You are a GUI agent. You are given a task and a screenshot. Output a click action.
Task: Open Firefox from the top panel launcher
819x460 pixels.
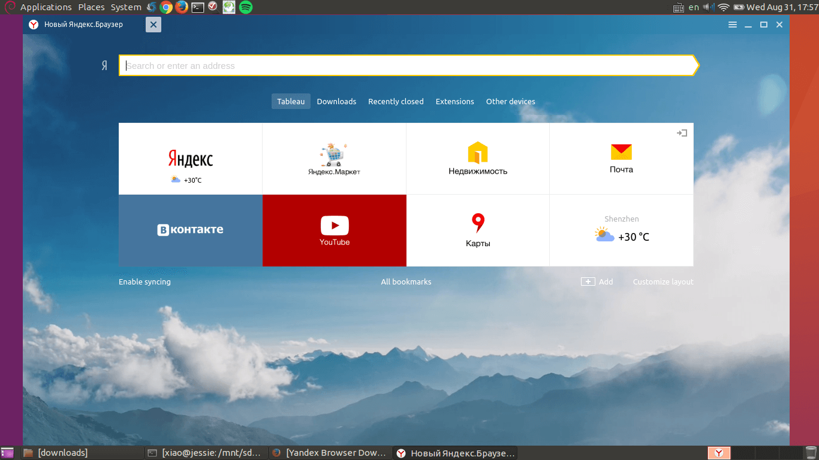(182, 7)
